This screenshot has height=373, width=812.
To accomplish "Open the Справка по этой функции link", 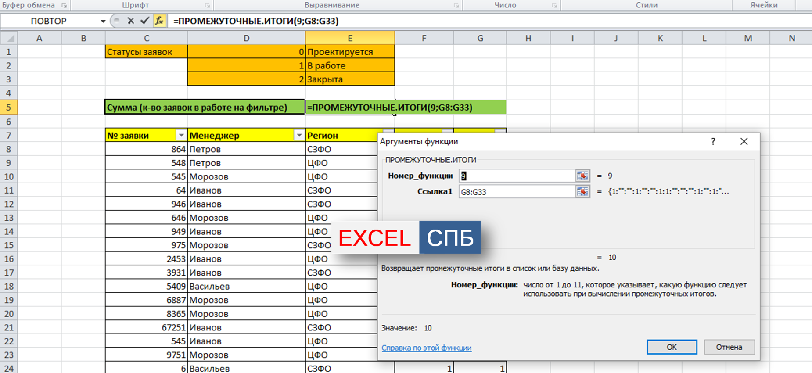I will coord(426,348).
